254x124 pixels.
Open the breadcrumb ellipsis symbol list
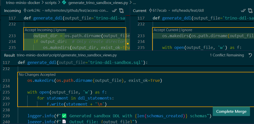point(134,3)
